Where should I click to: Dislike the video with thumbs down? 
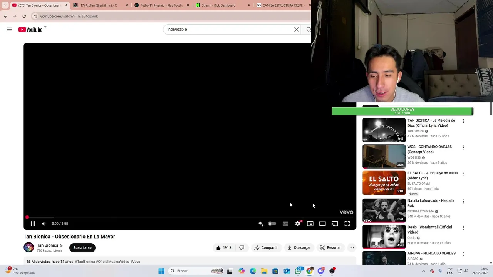pyautogui.click(x=241, y=248)
